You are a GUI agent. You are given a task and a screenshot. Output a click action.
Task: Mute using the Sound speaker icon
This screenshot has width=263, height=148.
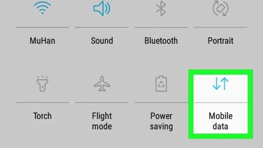[x=102, y=8]
